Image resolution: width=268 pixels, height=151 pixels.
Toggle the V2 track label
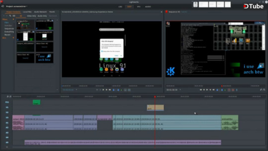[x=7, y=112]
